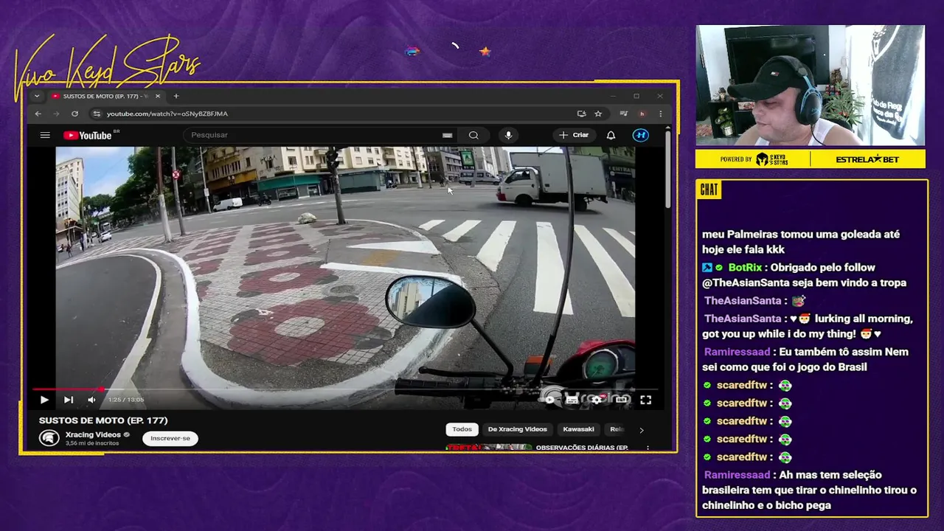Click the magnifier search button
944x531 pixels.
(473, 135)
